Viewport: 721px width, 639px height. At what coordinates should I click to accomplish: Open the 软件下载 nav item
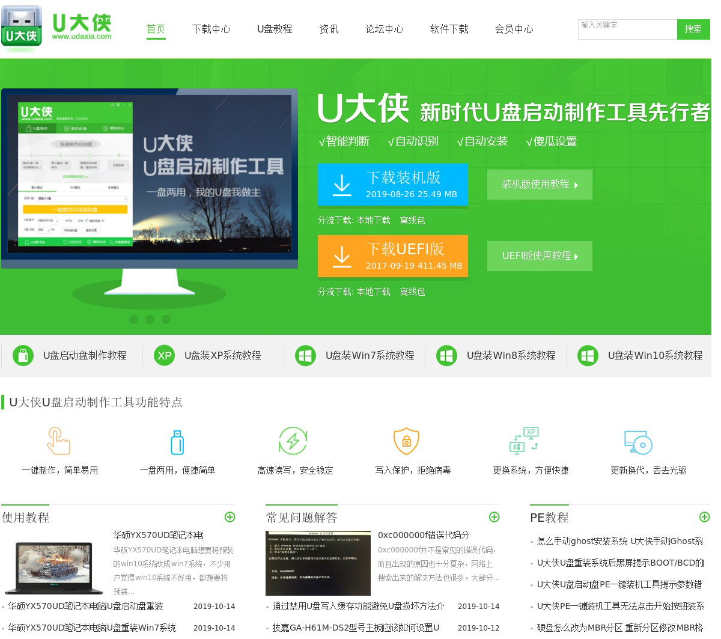[x=449, y=29]
